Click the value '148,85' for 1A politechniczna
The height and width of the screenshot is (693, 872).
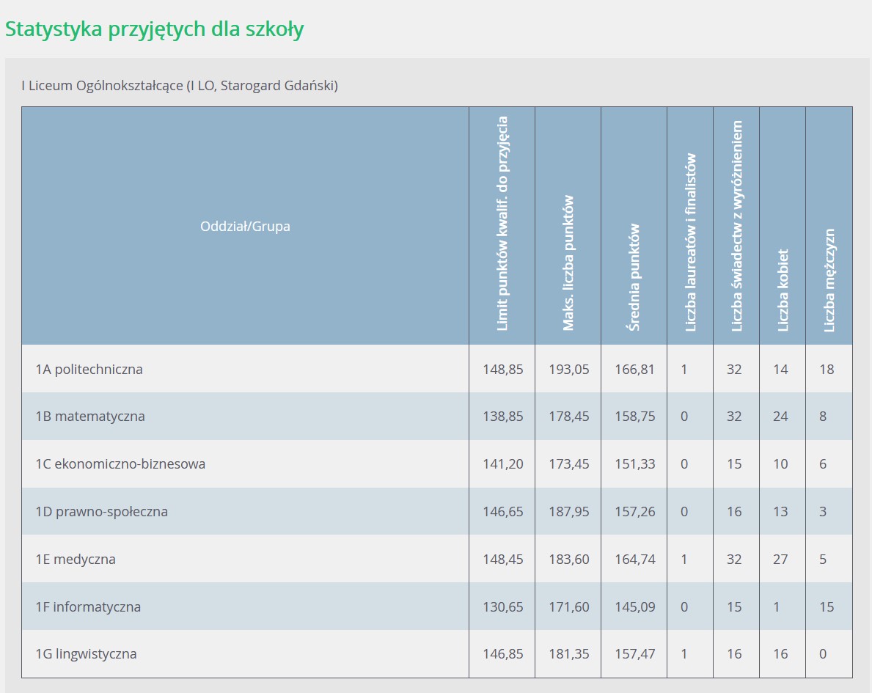(502, 370)
